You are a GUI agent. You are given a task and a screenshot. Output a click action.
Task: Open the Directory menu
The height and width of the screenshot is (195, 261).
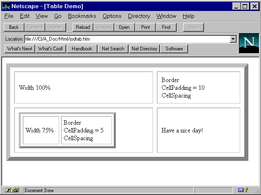pyautogui.click(x=139, y=16)
